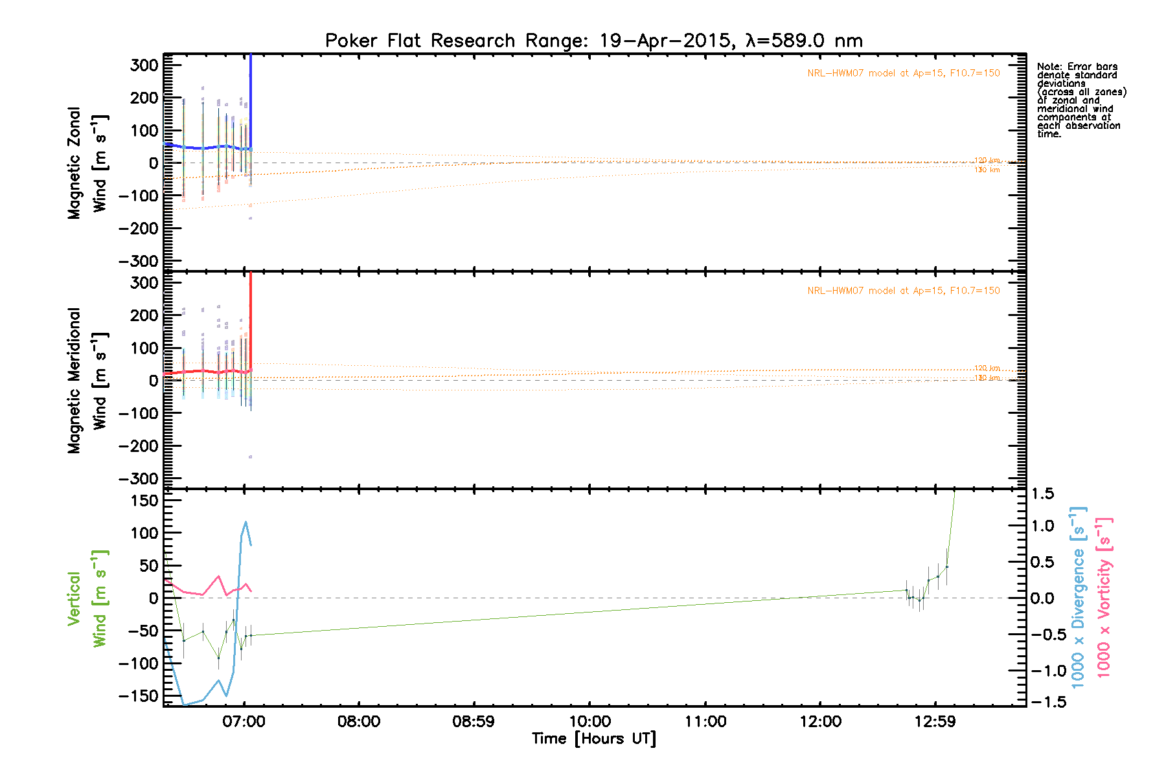
Task: Click the peak of the blue divergence curve
Action: pos(246,522)
